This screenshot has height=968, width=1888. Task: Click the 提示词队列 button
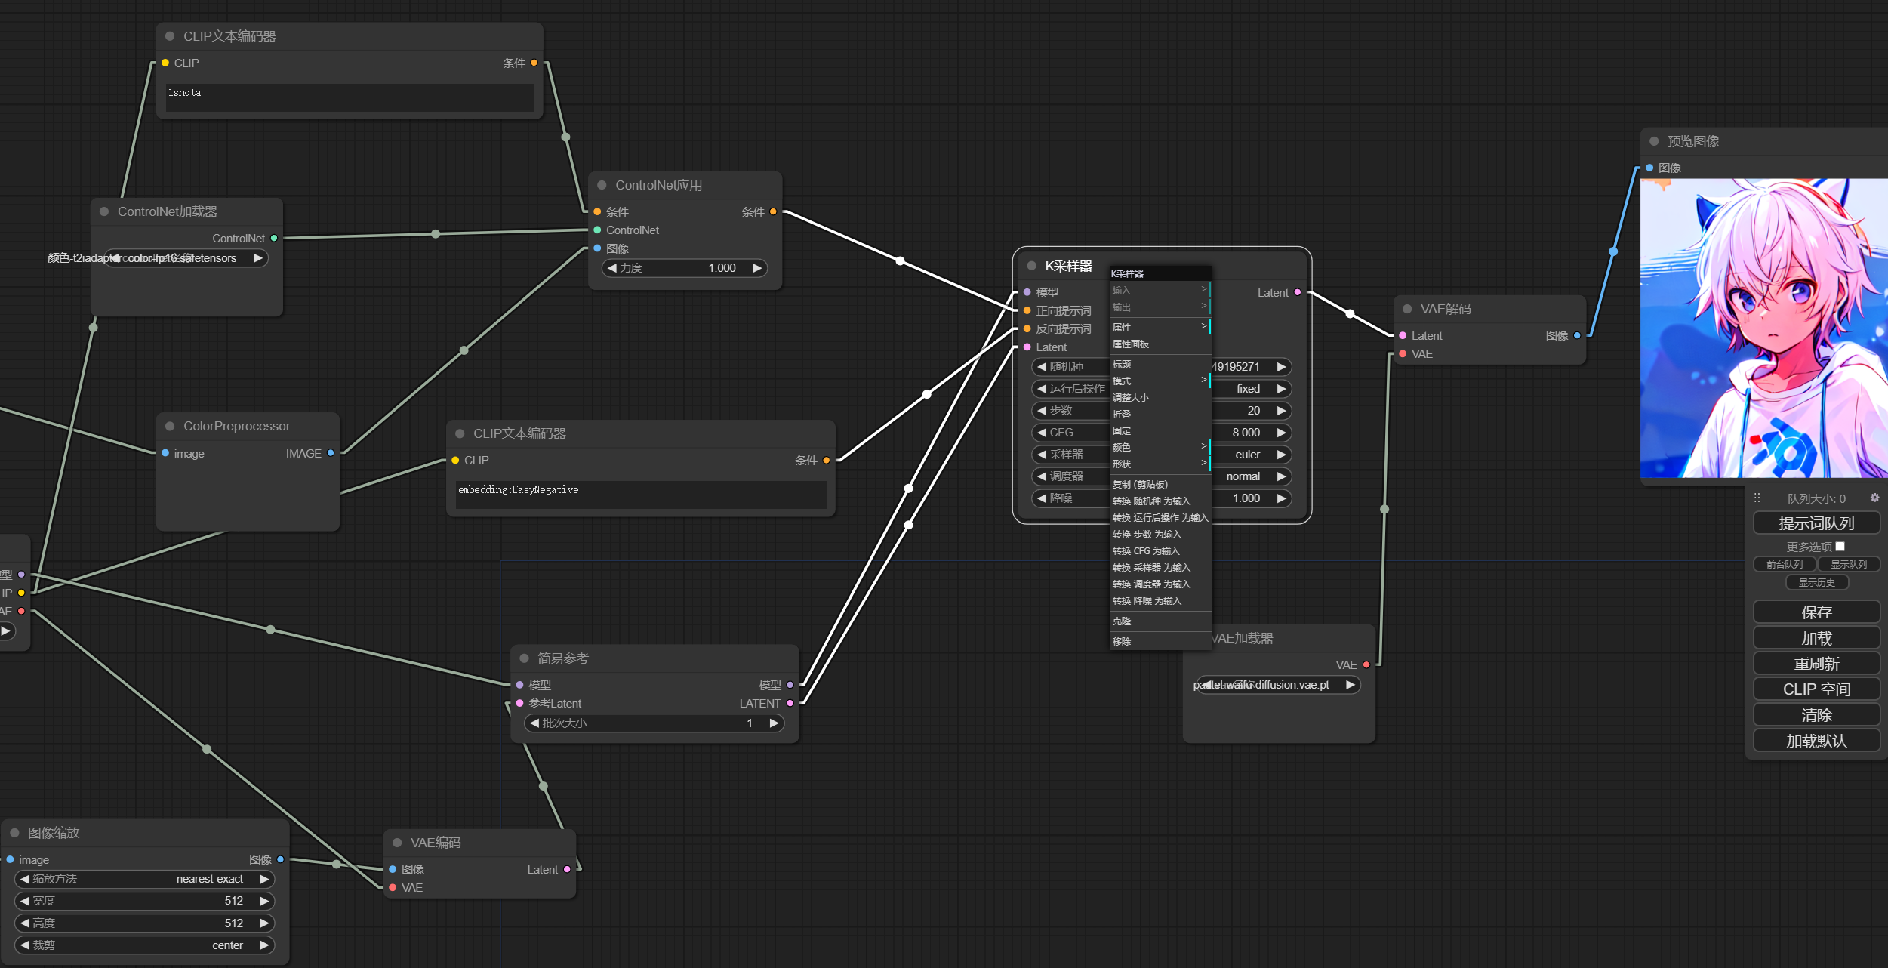(x=1816, y=523)
